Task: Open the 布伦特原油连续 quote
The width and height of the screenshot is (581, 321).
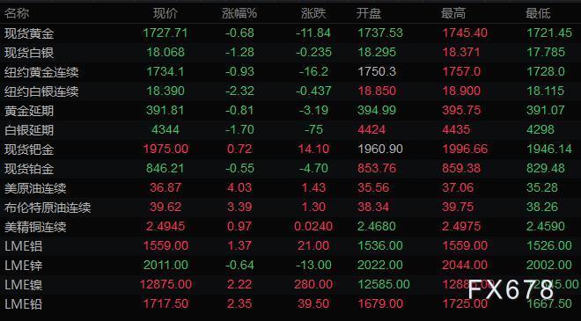Action: point(290,207)
